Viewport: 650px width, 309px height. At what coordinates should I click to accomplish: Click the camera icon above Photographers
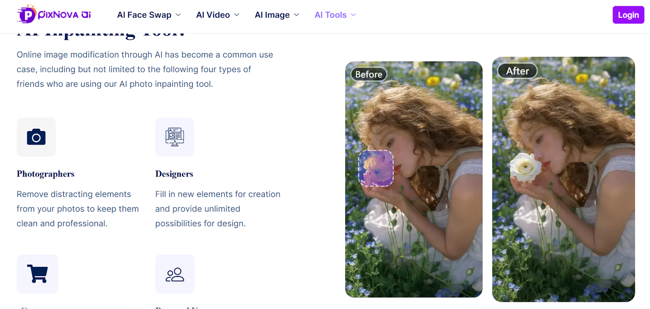click(36, 137)
